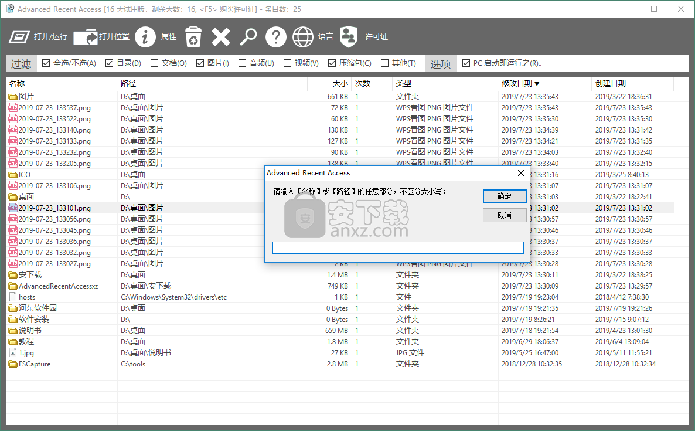Screen dimensions: 695x431
Task: Click the app icon in title bar
Action: point(10,9)
